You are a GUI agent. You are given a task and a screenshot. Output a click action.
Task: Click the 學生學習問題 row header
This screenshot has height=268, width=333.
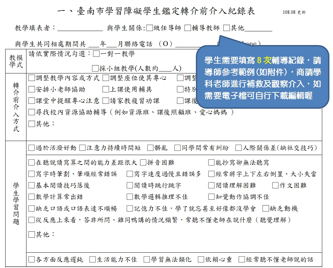(16, 203)
